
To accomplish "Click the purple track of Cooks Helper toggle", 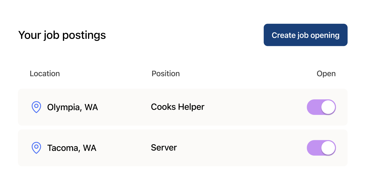I will 313,107.
